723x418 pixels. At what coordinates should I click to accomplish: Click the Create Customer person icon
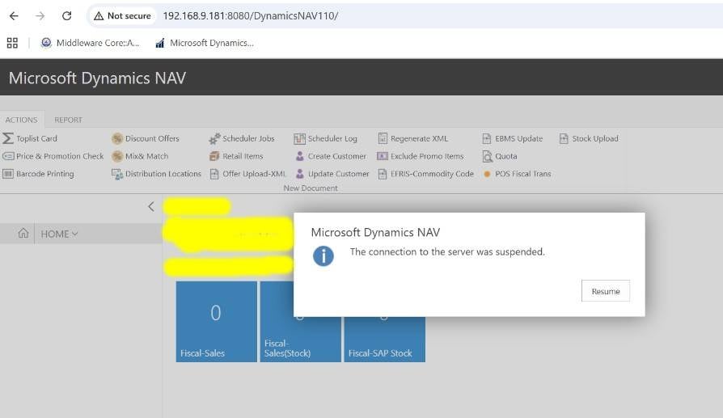pyautogui.click(x=300, y=156)
